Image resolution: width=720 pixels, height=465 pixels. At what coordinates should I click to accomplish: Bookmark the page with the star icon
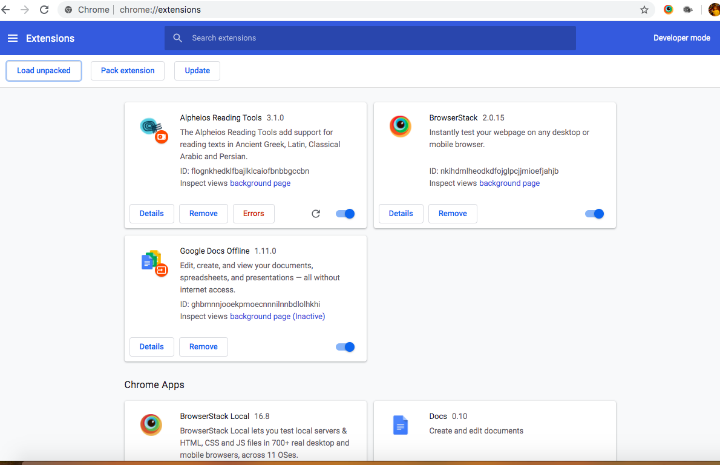(644, 10)
